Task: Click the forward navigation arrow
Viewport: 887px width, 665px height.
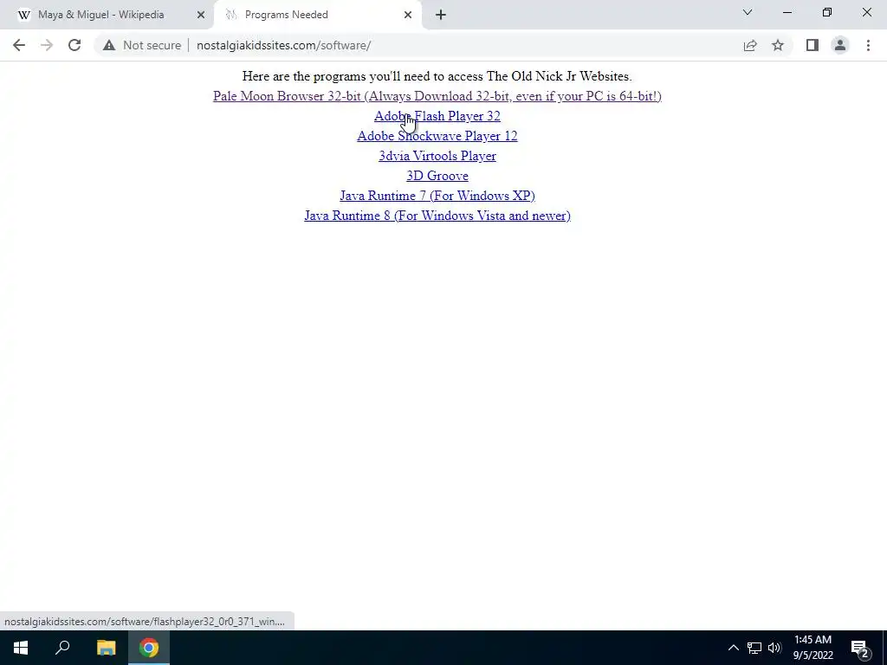Action: point(47,45)
